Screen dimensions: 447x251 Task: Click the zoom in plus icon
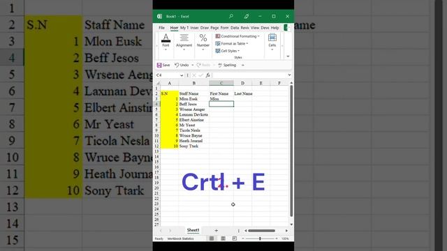(277, 238)
